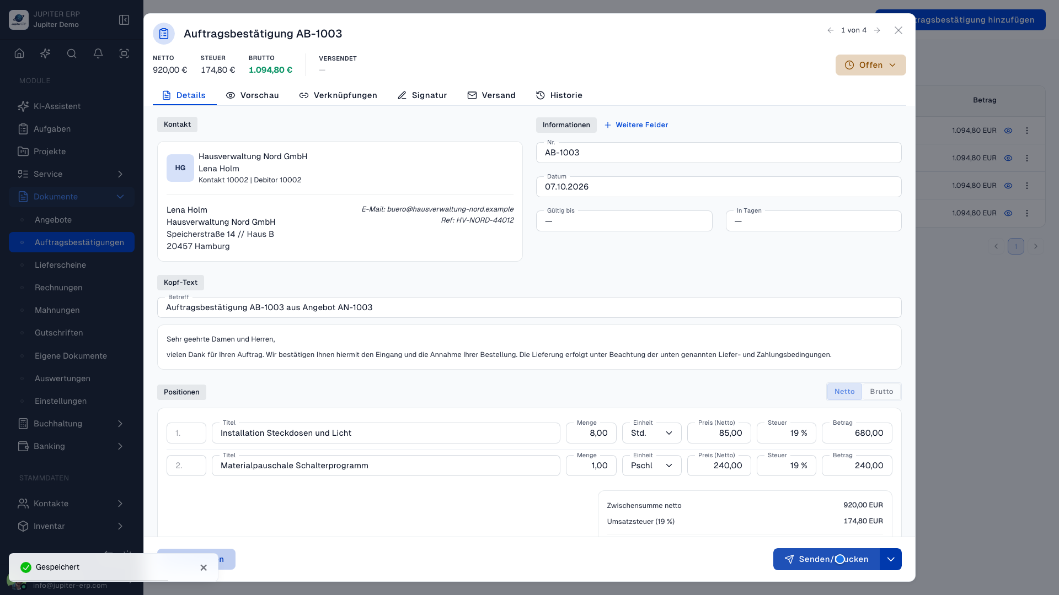Switch to Historie tab
1059x595 pixels.
559,95
